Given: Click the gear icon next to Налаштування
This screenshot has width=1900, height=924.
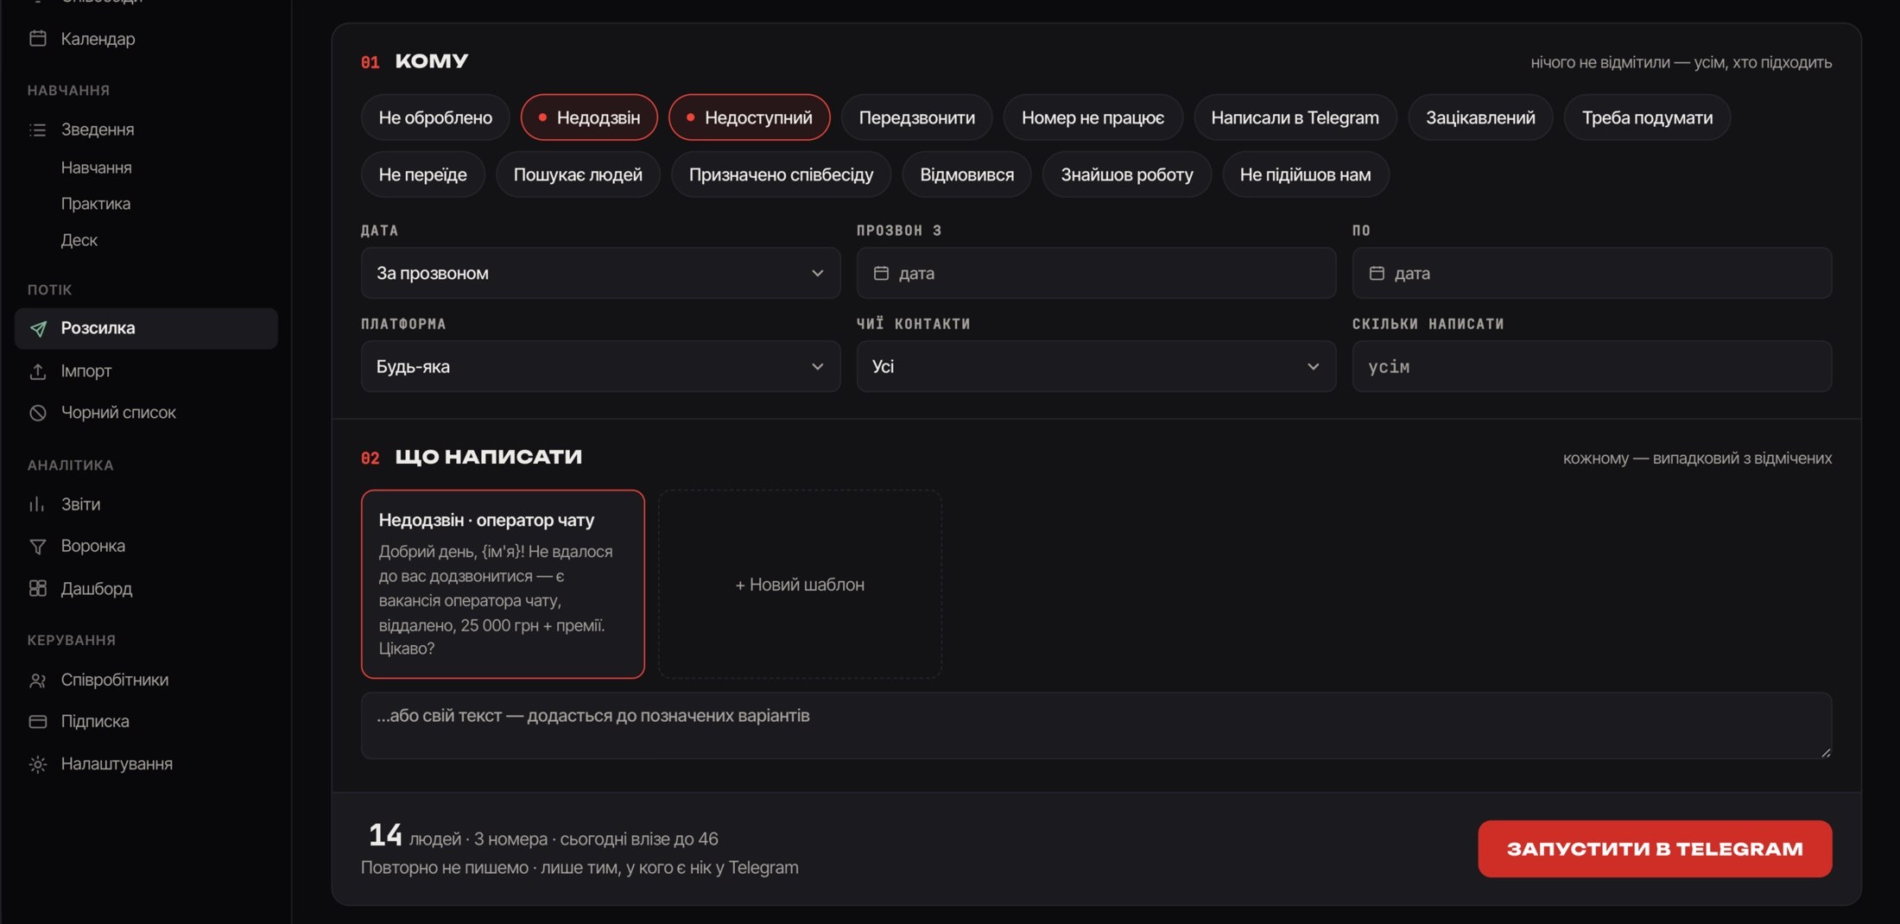Looking at the screenshot, I should tap(38, 764).
